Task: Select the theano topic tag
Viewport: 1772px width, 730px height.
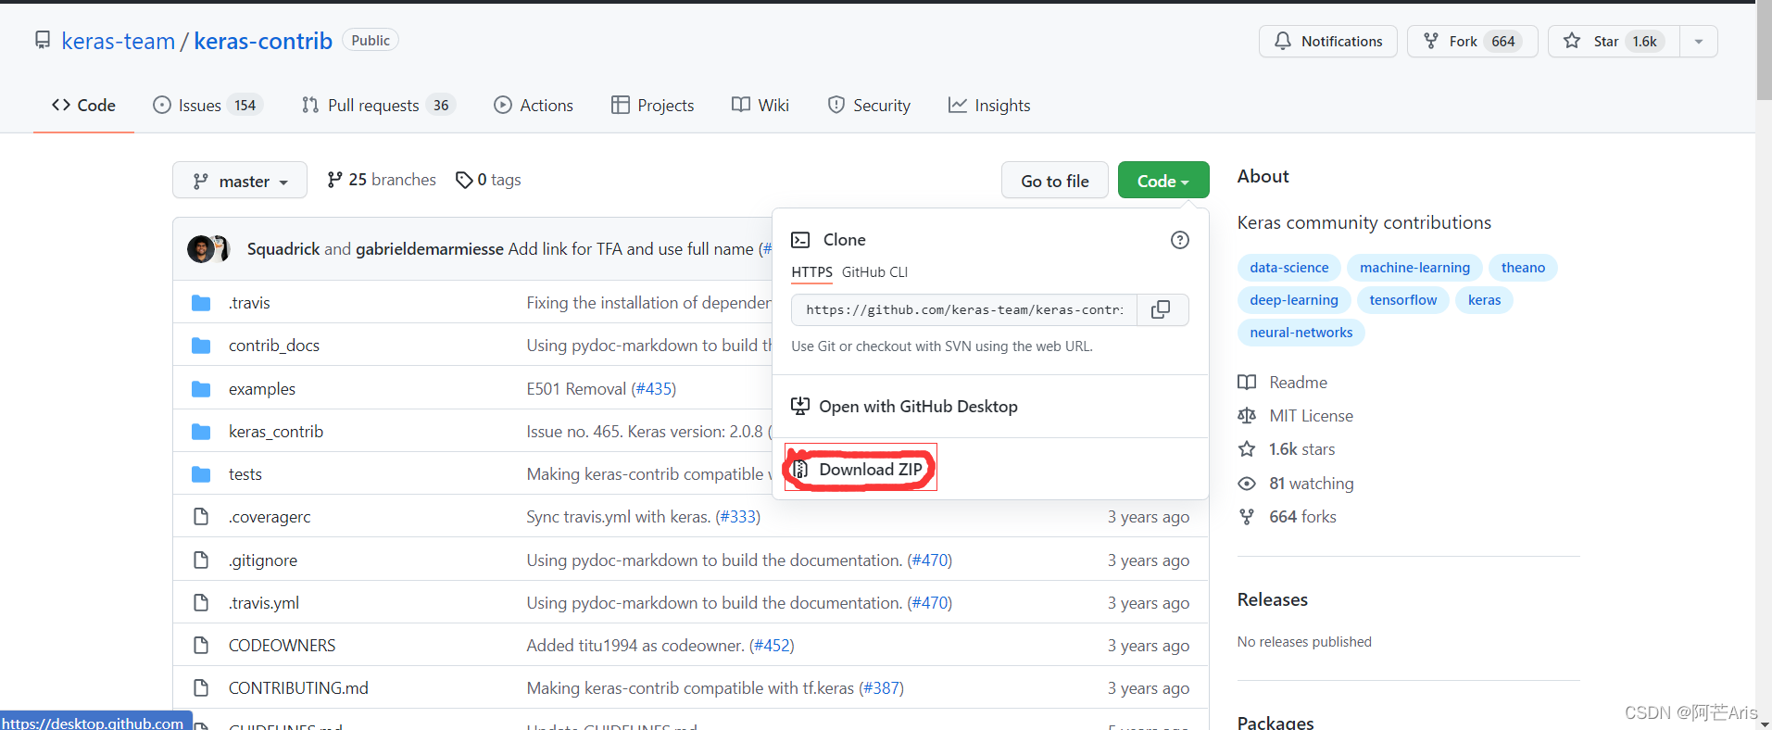Action: point(1523,268)
